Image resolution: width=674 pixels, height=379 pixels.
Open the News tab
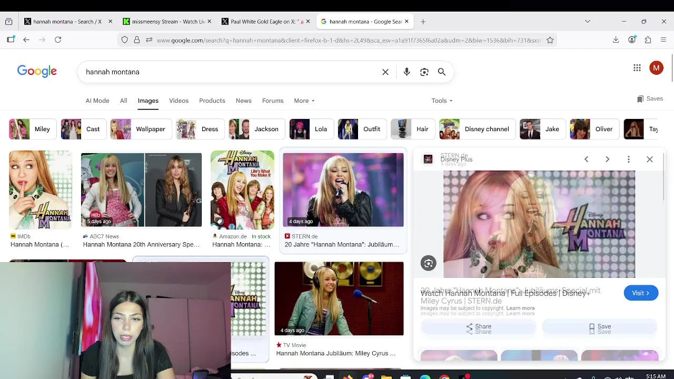(243, 101)
